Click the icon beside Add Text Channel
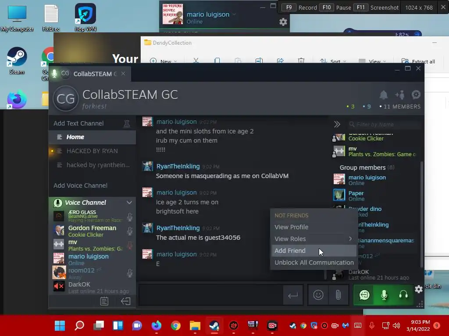Screen dimensions: 449x336 click(x=127, y=123)
